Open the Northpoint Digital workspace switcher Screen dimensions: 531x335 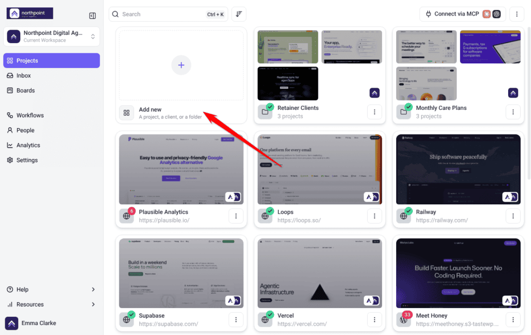(x=51, y=36)
